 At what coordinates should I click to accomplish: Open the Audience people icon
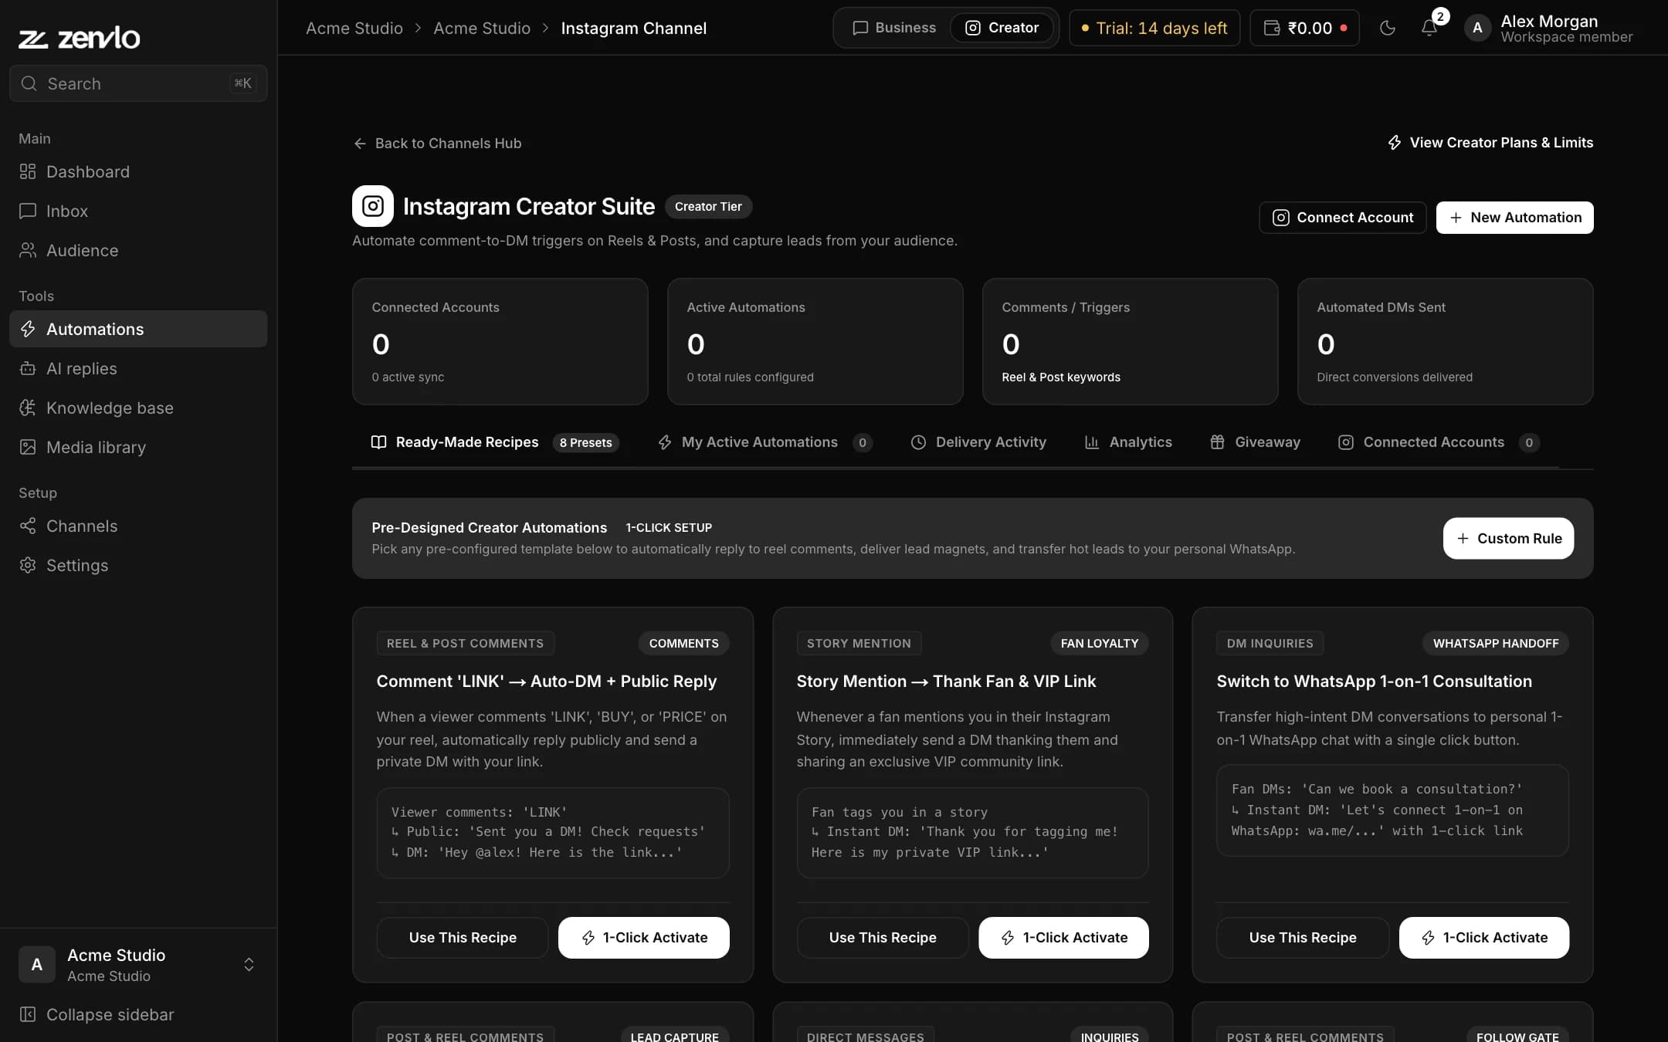point(28,250)
